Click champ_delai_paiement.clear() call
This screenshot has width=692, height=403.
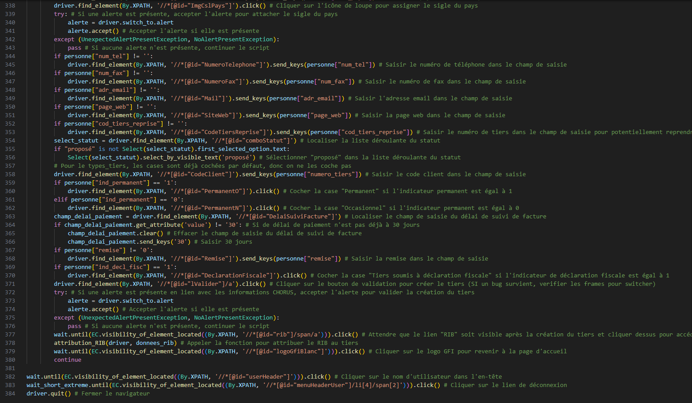(x=115, y=233)
